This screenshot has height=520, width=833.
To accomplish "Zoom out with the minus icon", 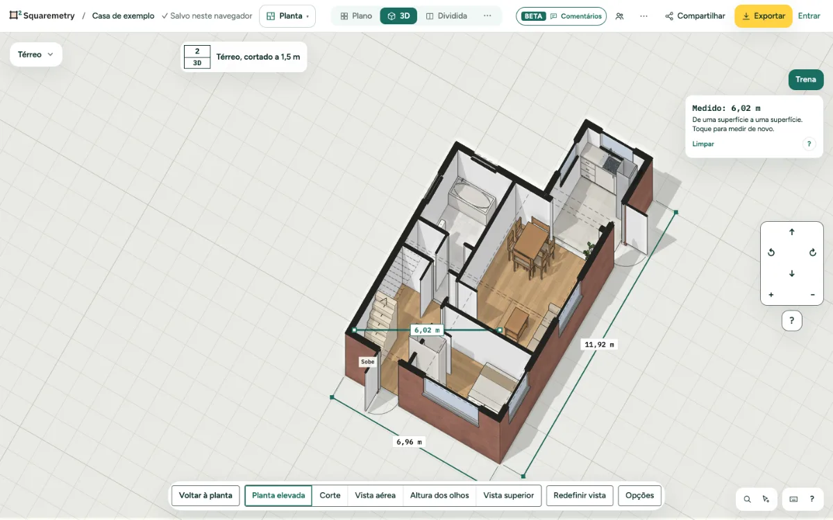I will tap(813, 295).
